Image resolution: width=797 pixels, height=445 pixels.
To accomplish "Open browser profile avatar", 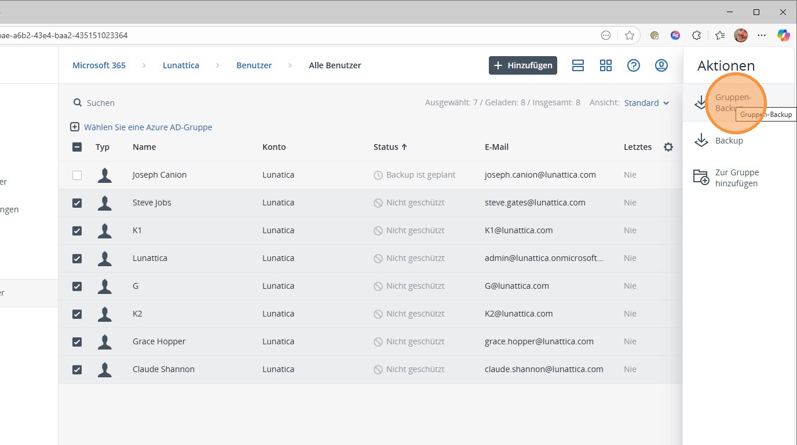I will click(x=741, y=35).
